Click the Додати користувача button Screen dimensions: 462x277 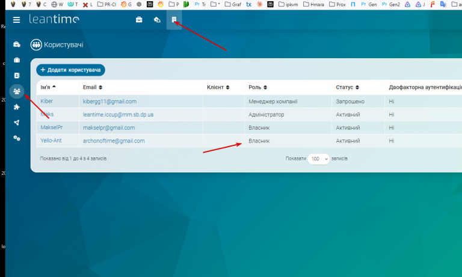point(71,70)
